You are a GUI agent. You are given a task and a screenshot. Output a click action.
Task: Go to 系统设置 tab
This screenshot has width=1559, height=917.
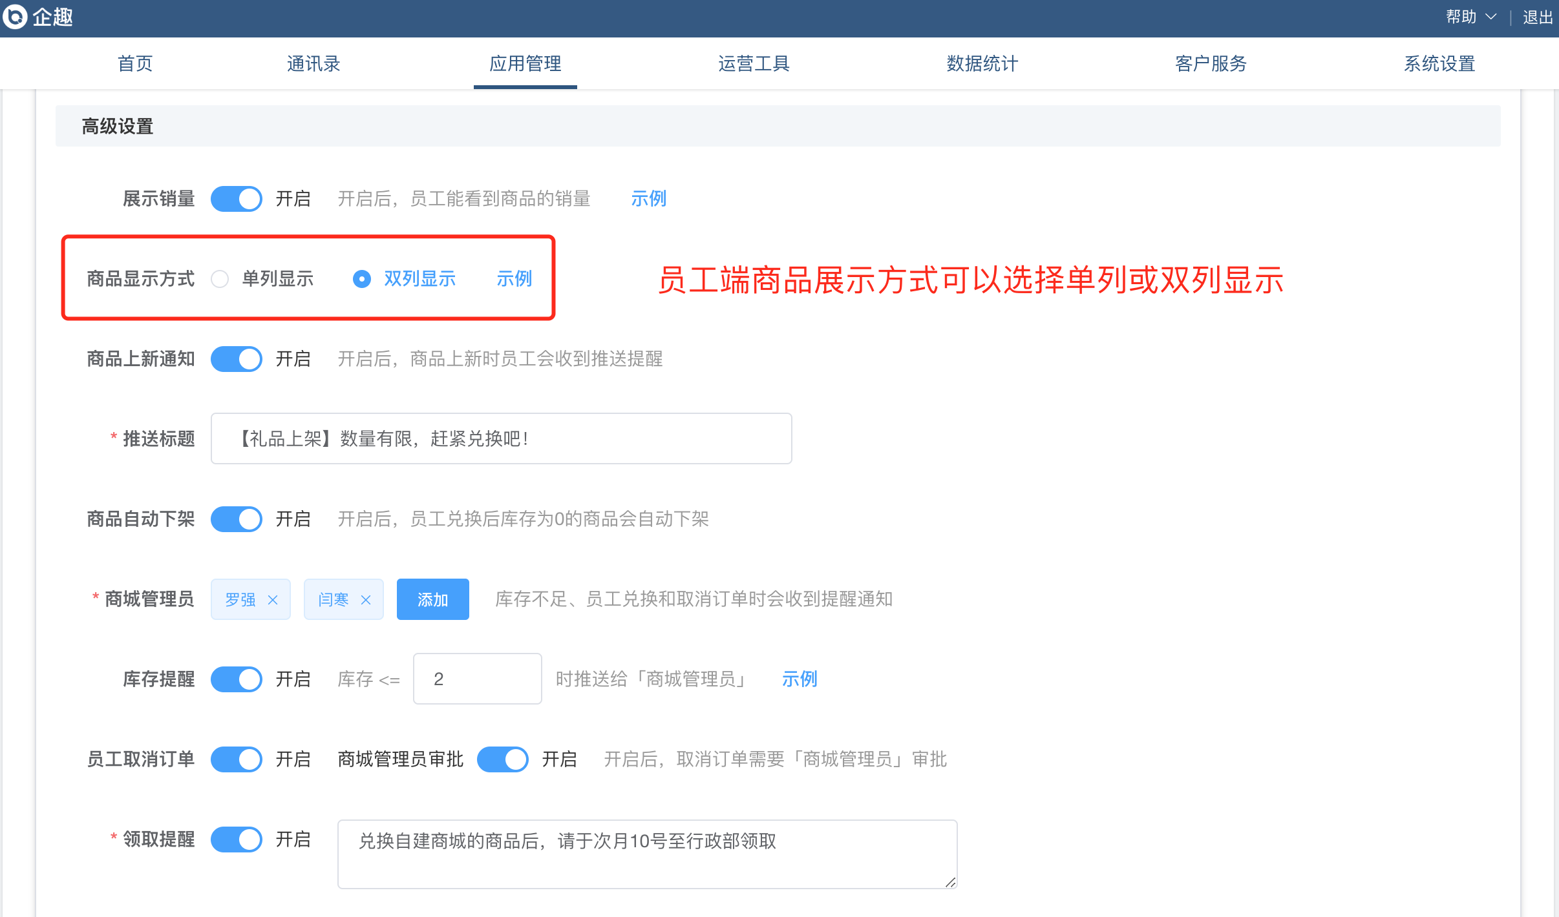1439,63
